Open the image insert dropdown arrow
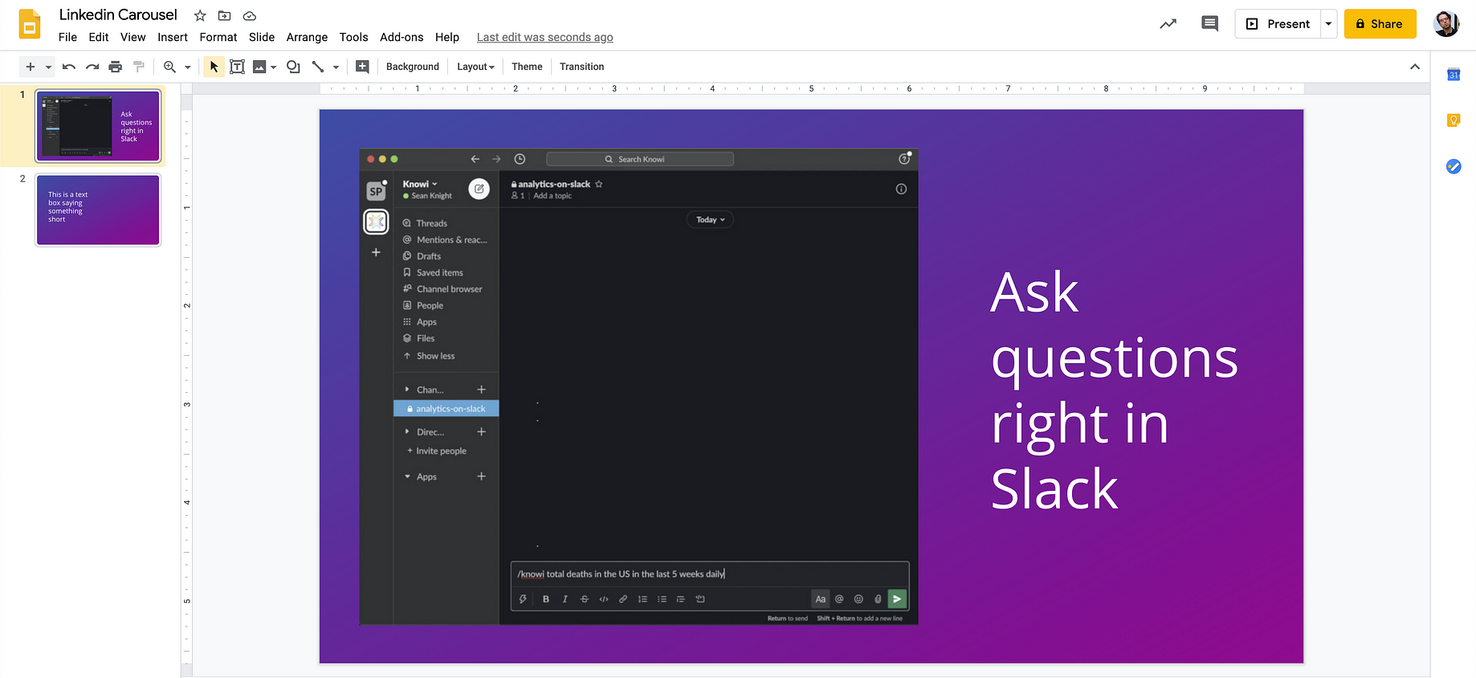 tap(274, 67)
